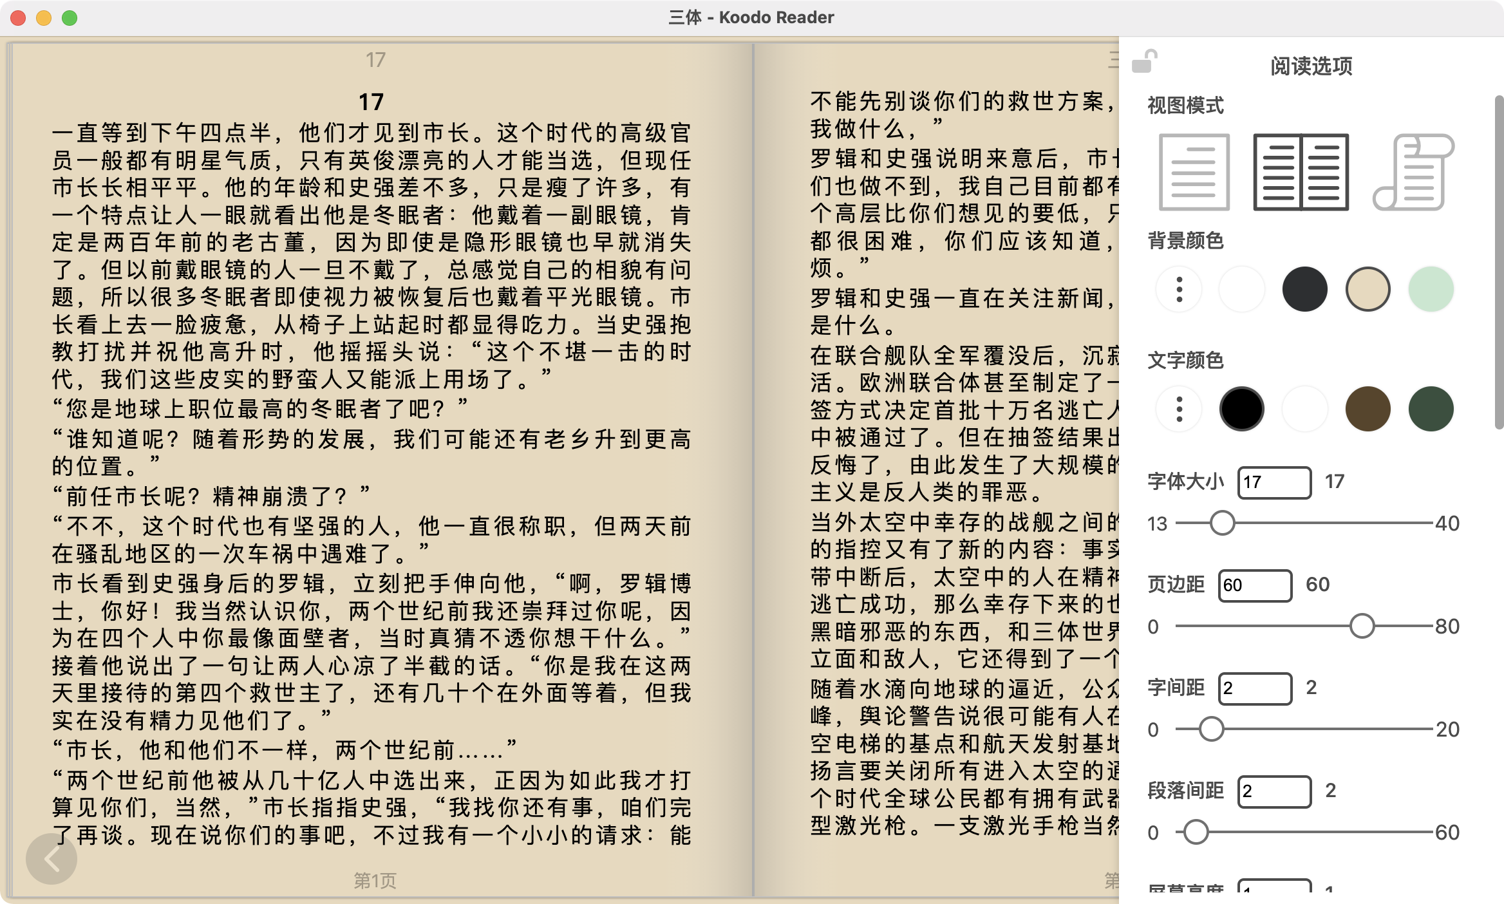Viewport: 1504px width, 904px height.
Task: Close the Koodo Reader window
Action: 18,18
